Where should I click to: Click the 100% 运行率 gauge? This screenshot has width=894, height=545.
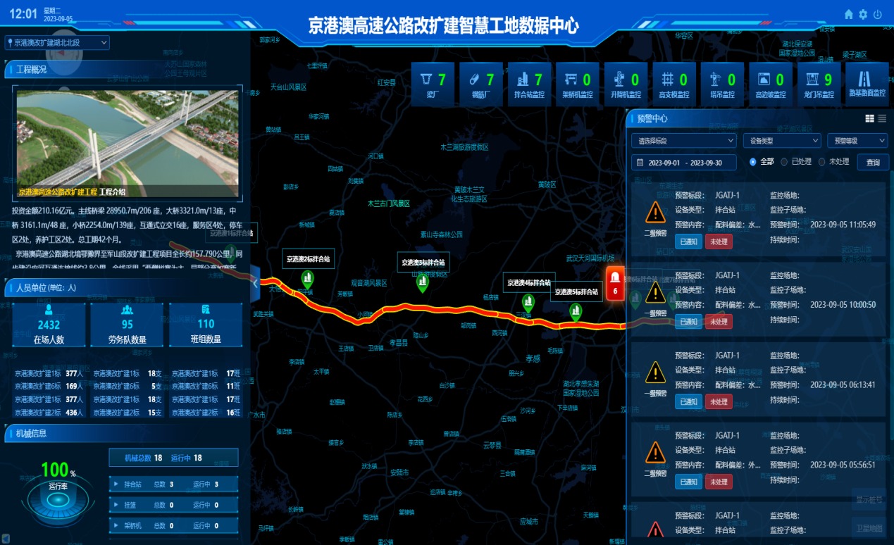(58, 493)
